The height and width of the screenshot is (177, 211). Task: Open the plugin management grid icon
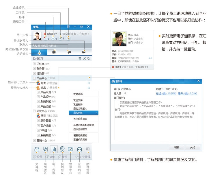88,149
